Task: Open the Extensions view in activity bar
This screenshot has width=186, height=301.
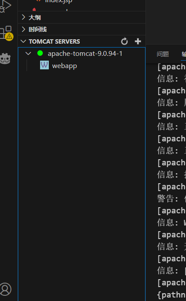Action: 6,32
